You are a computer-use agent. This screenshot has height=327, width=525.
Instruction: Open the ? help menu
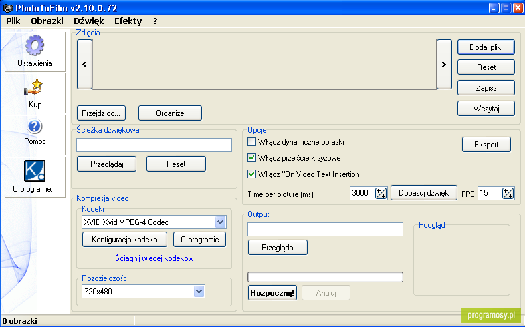155,21
